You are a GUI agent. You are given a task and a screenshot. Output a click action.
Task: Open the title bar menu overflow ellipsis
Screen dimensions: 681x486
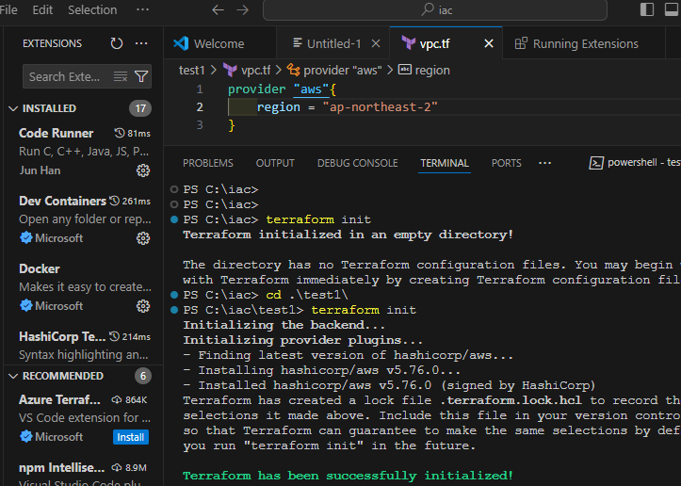(x=142, y=9)
